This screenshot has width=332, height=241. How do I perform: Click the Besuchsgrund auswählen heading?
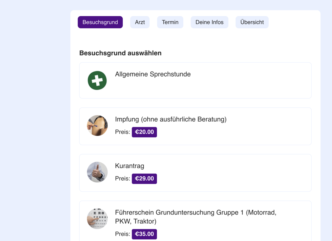click(120, 53)
